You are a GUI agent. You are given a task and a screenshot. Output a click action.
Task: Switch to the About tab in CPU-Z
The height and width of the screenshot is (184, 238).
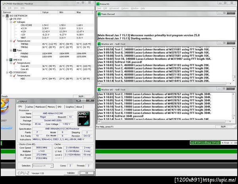79,107
